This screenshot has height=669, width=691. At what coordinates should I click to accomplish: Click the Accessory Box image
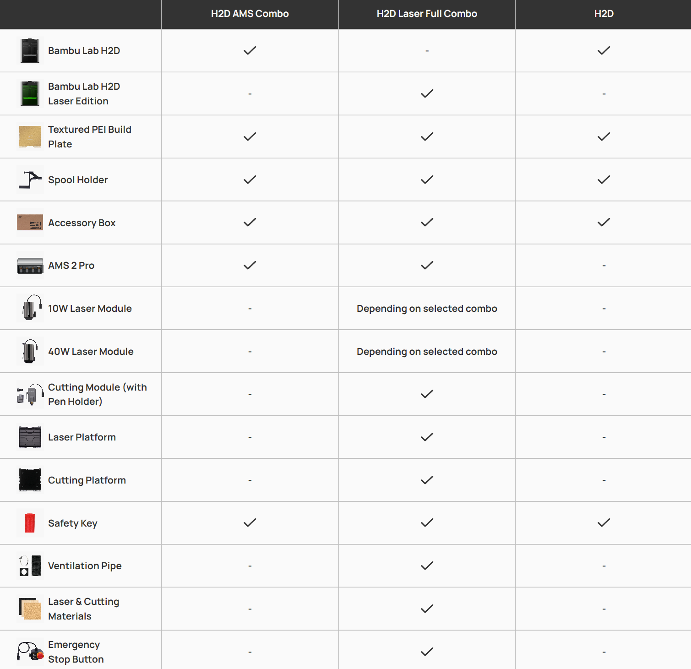click(30, 223)
